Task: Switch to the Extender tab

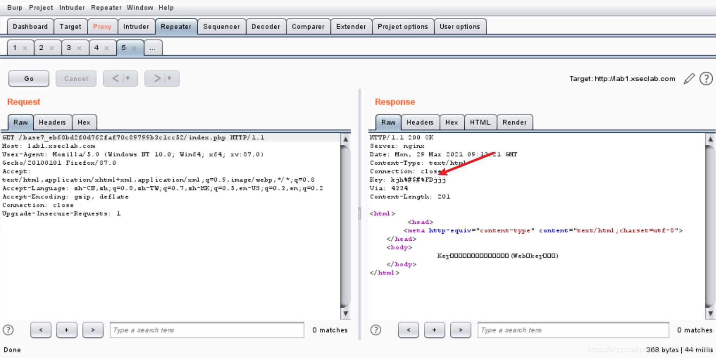Action: point(351,27)
